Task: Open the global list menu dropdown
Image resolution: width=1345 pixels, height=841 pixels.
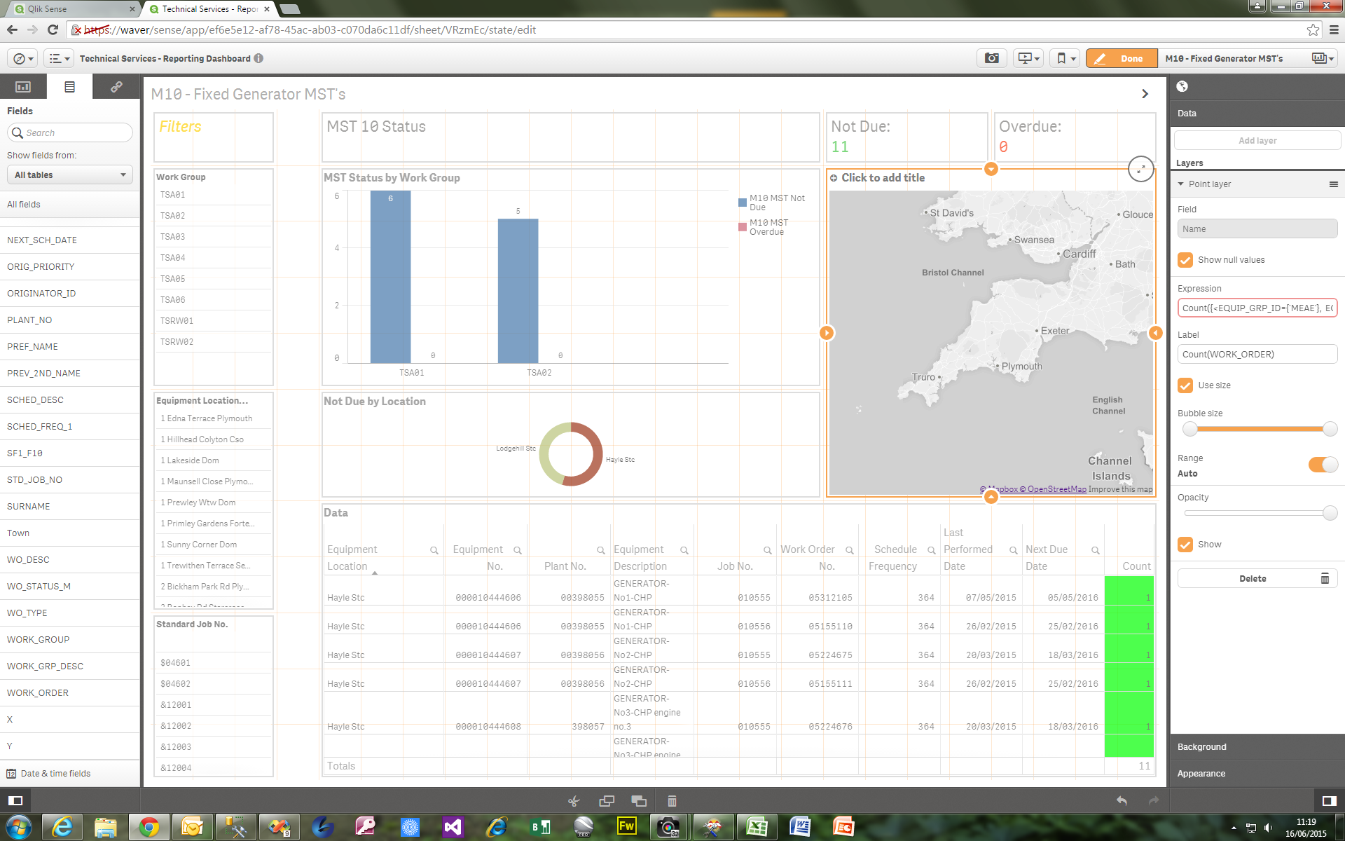Action: coord(59,59)
